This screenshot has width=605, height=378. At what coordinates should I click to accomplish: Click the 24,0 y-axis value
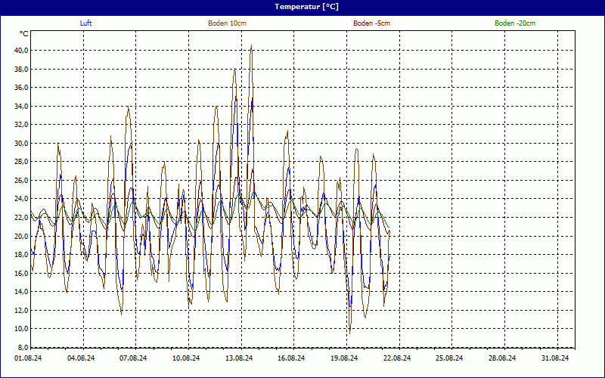[21, 199]
